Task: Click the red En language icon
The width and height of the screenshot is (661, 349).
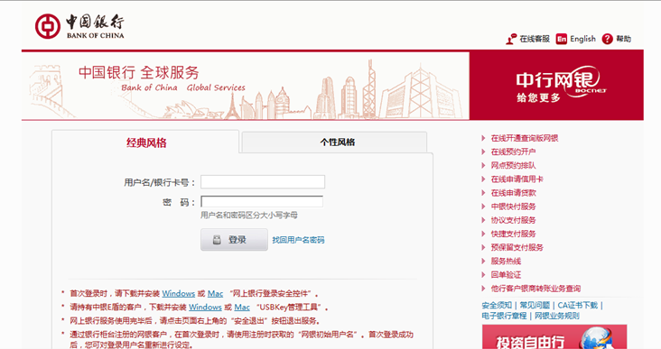Action: [561, 39]
